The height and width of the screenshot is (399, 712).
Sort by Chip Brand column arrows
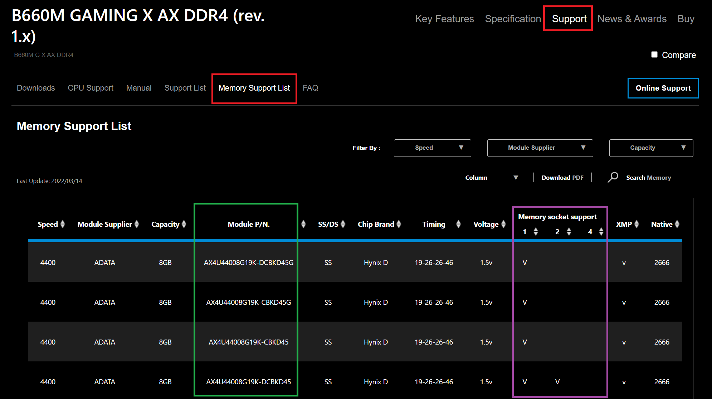click(x=399, y=224)
